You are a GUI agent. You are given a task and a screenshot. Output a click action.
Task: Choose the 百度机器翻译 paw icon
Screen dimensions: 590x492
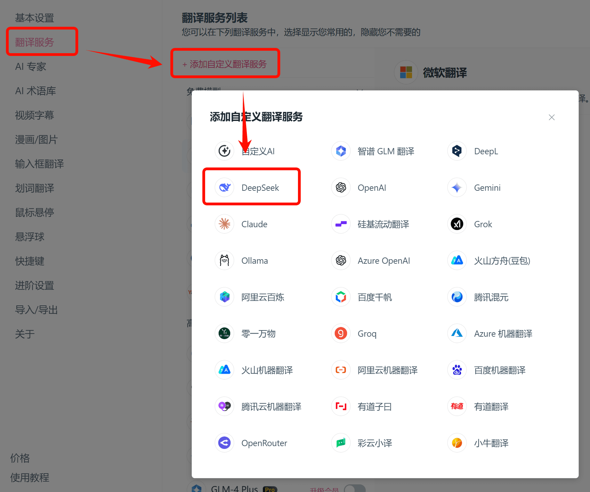click(x=457, y=370)
